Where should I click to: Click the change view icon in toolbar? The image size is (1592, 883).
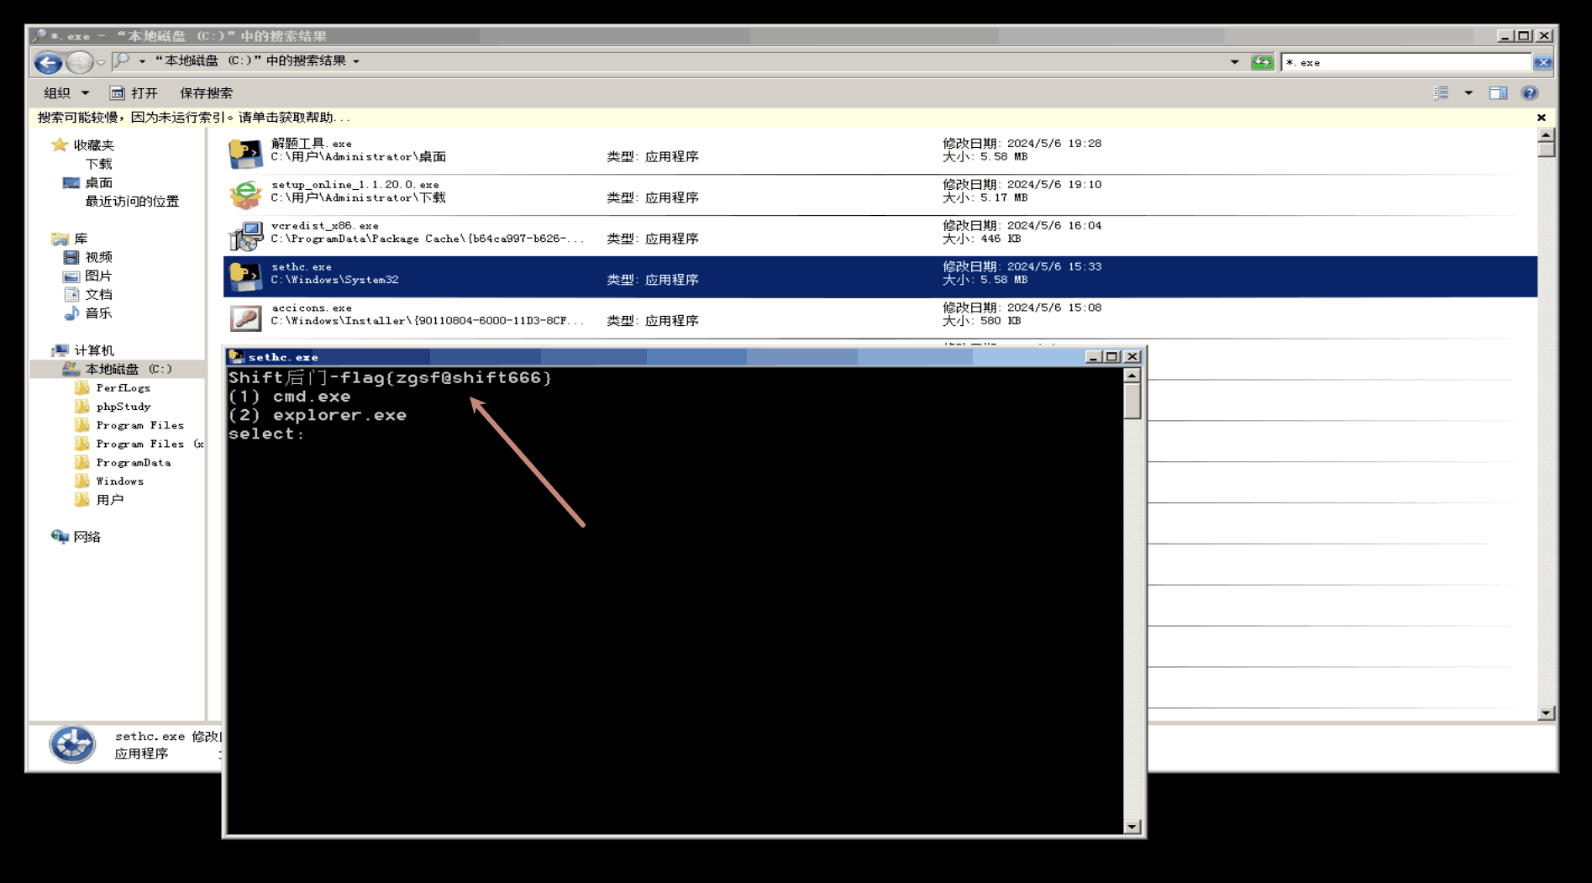tap(1442, 93)
